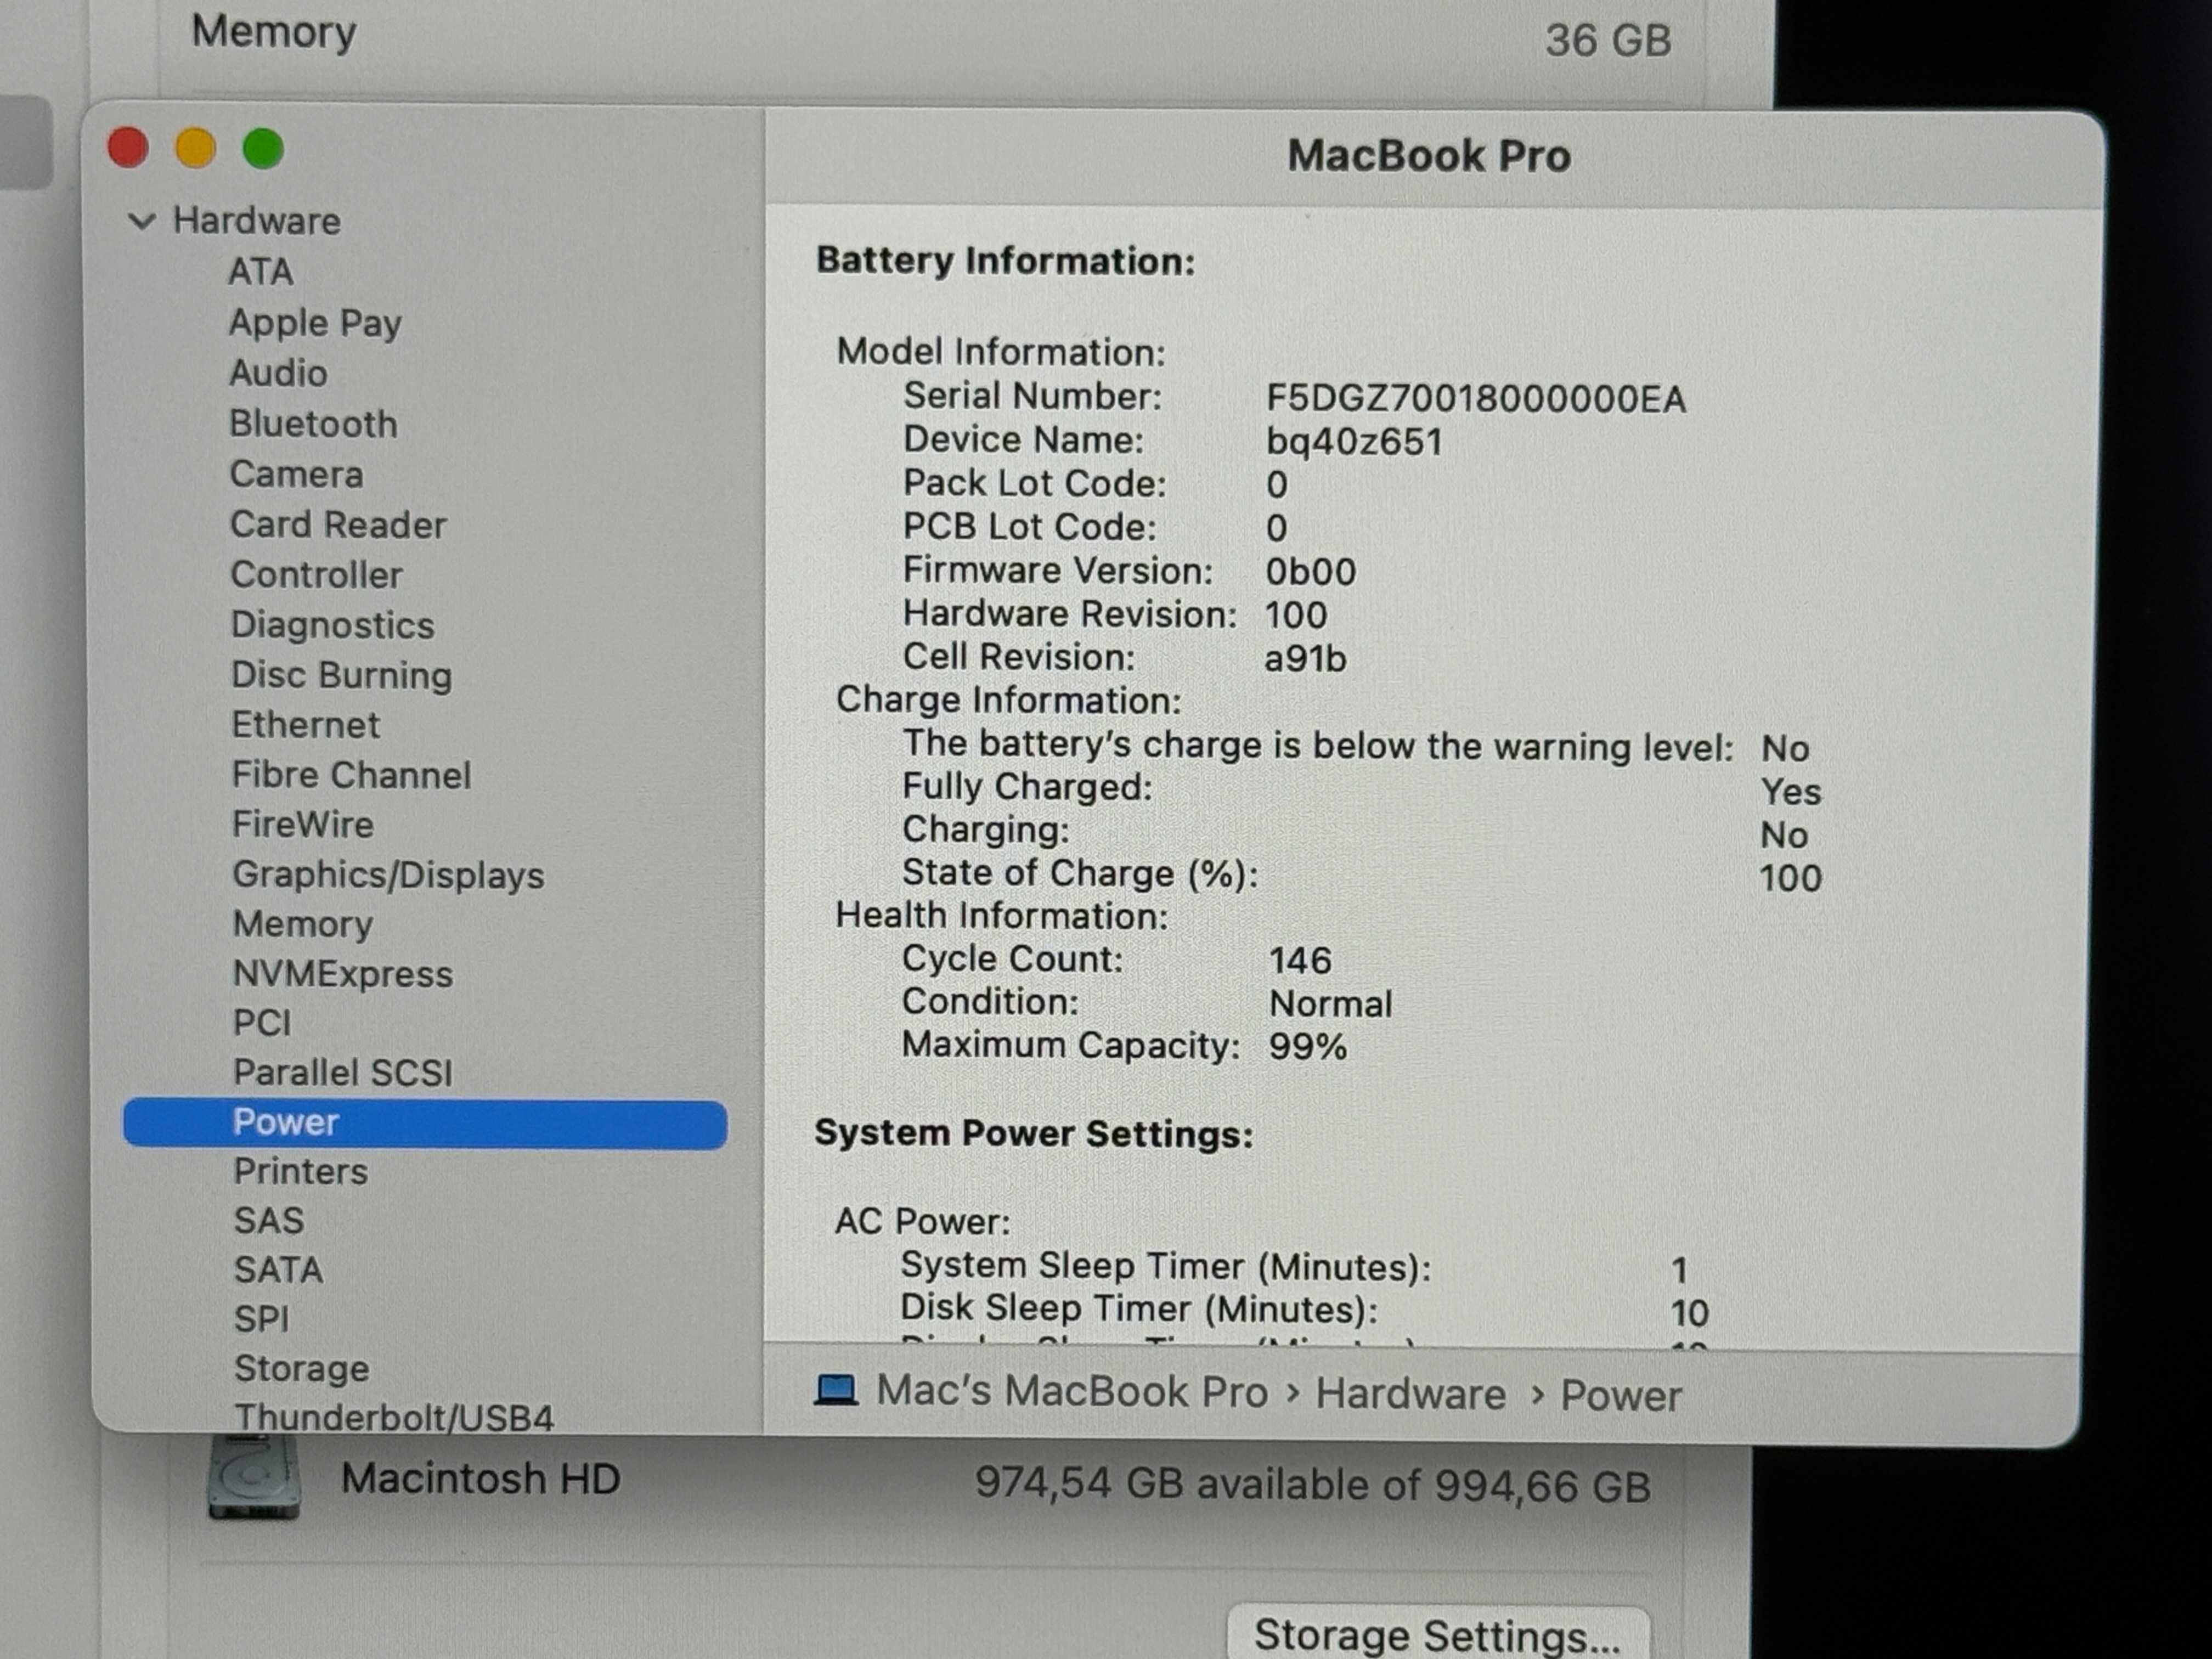Select NVMExpress in the sidebar
The image size is (2212, 1659).
342,974
